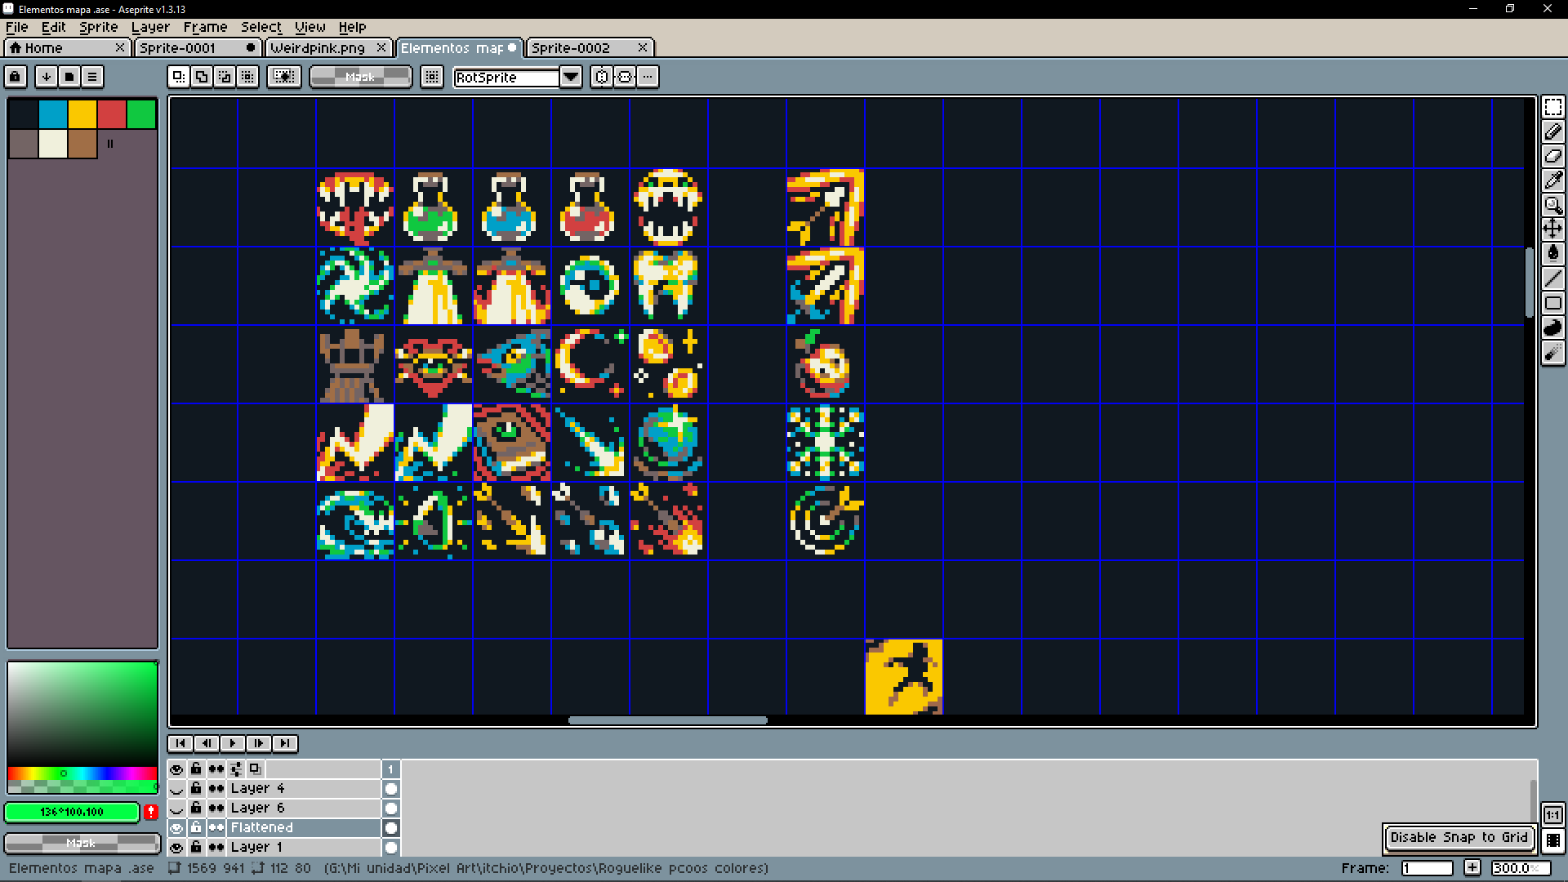Select the Eraser tool
This screenshot has width=1568, height=882.
1552,156
